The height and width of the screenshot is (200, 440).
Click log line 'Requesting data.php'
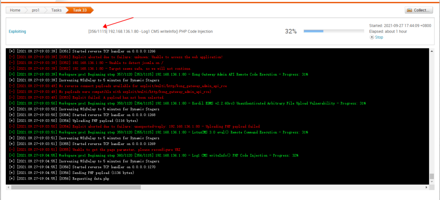59,178
